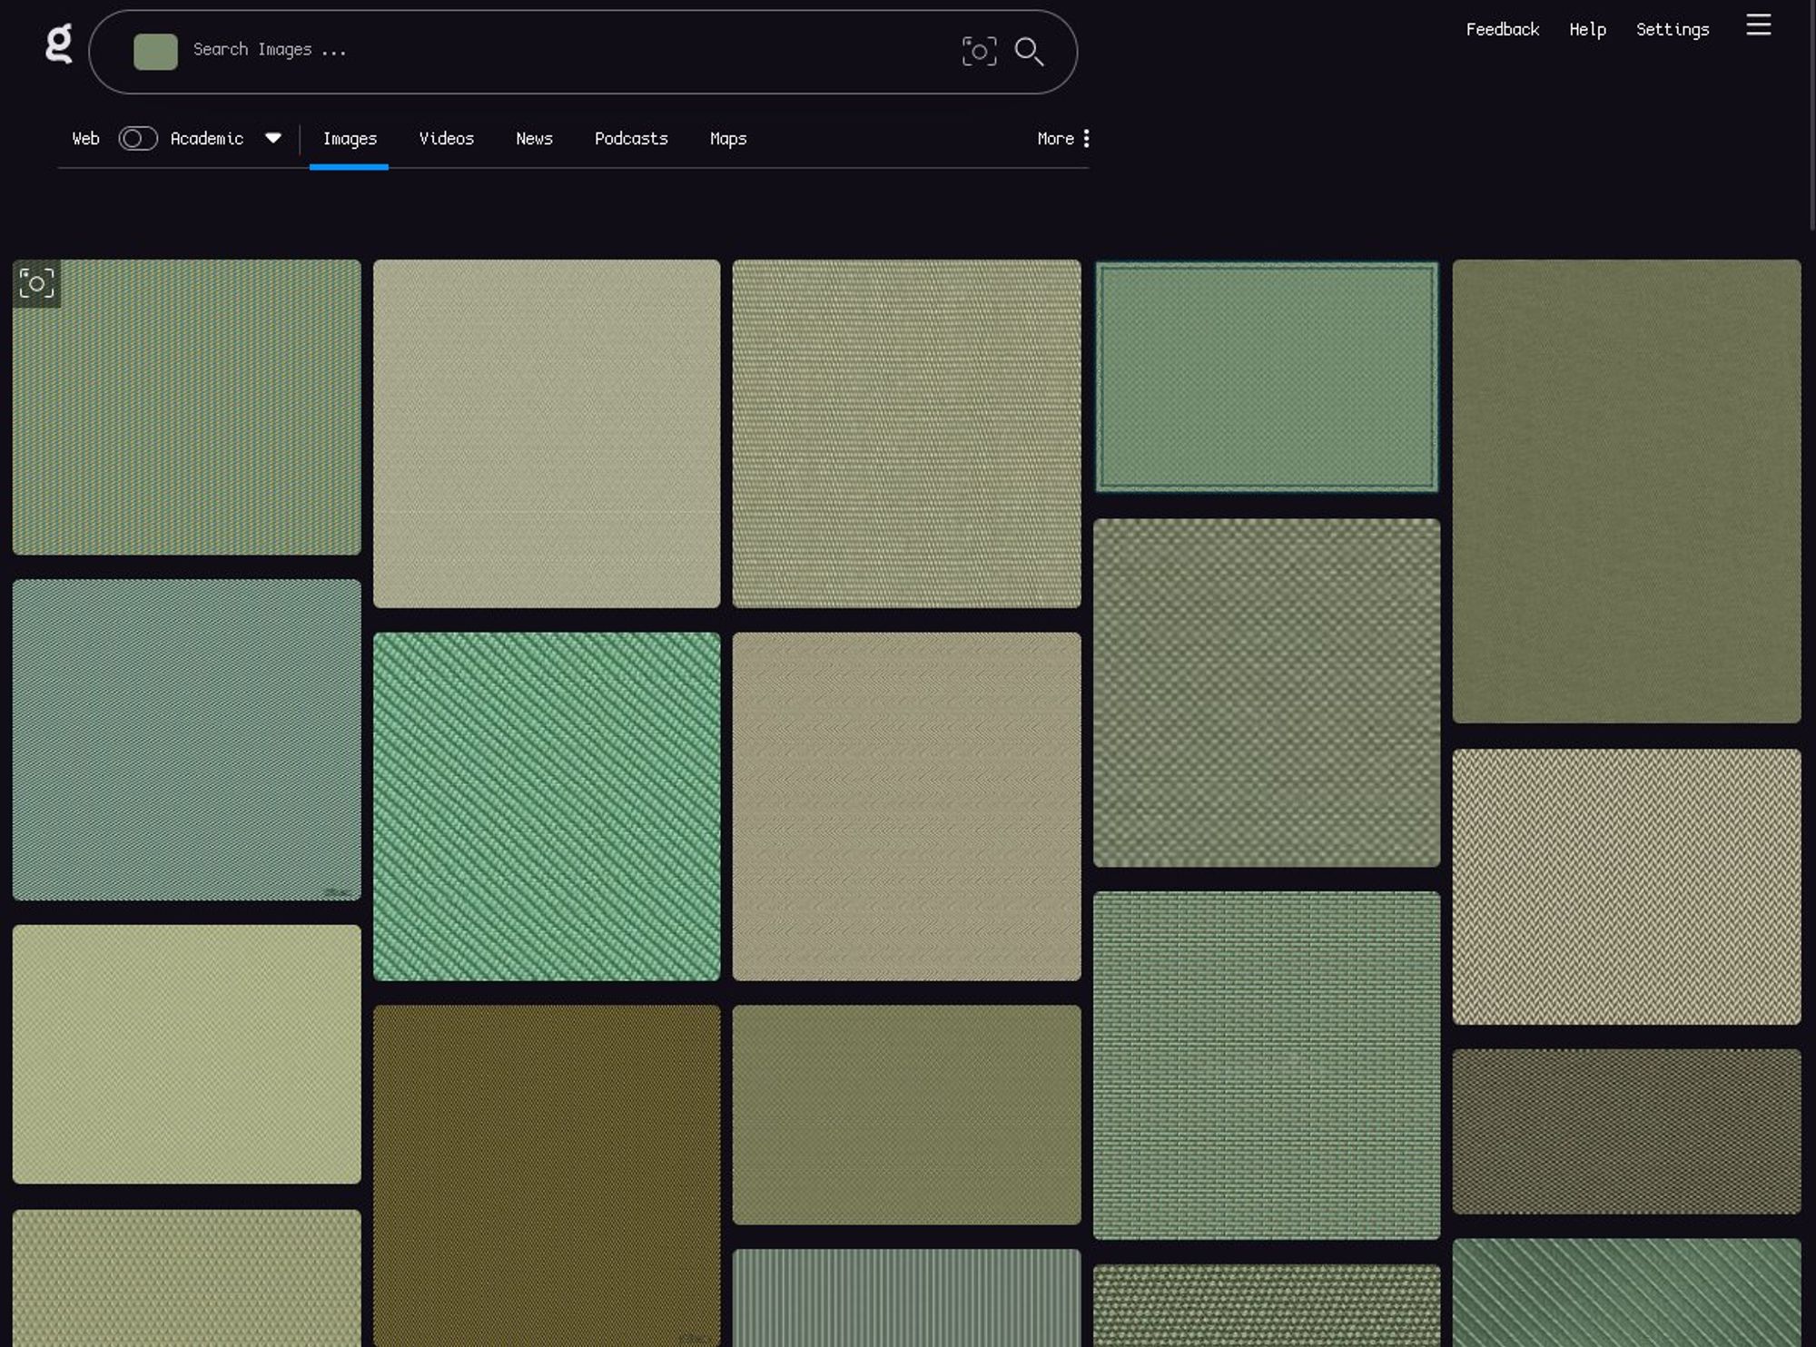Open camera image search in search bar
The height and width of the screenshot is (1347, 1816).
[979, 52]
